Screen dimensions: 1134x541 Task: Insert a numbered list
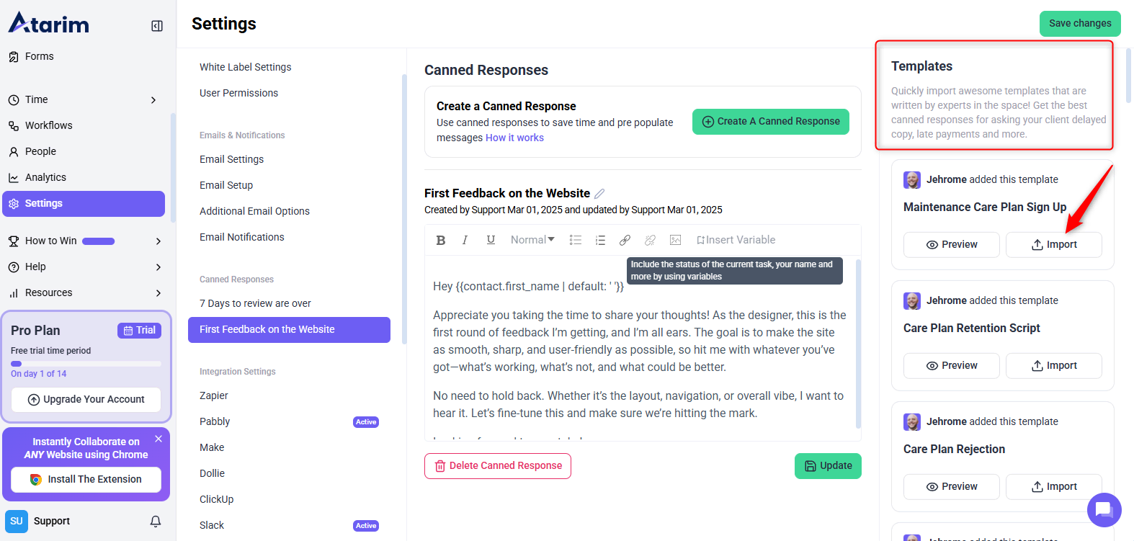click(600, 240)
